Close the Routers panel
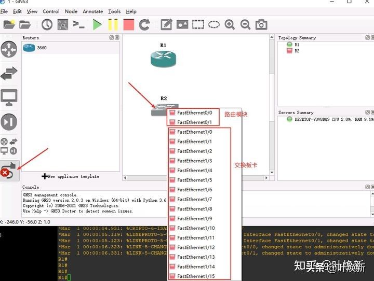The width and height of the screenshot is (374, 281). [x=117, y=38]
